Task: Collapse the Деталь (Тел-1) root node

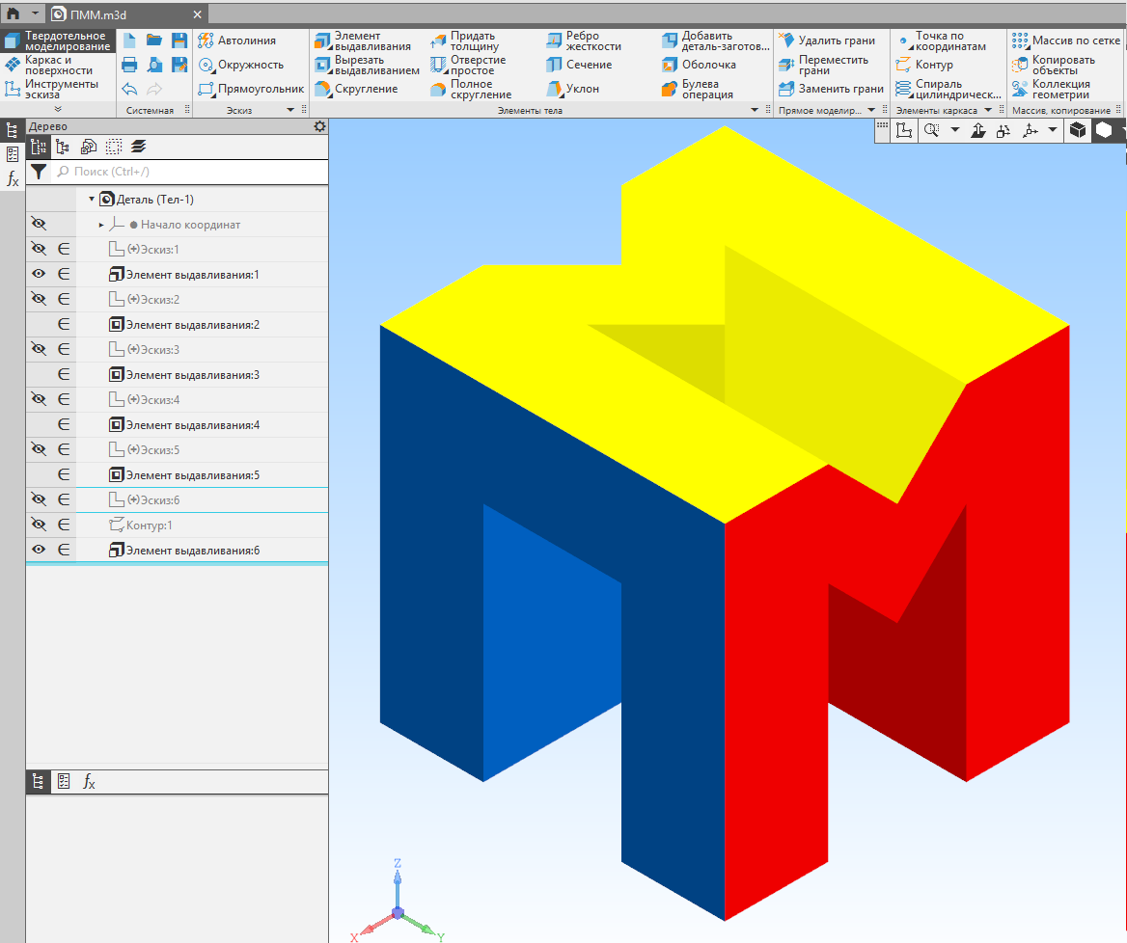Action: pos(92,200)
